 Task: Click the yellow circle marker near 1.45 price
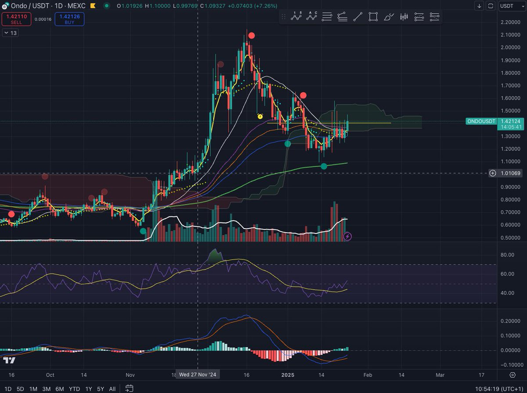click(x=260, y=116)
